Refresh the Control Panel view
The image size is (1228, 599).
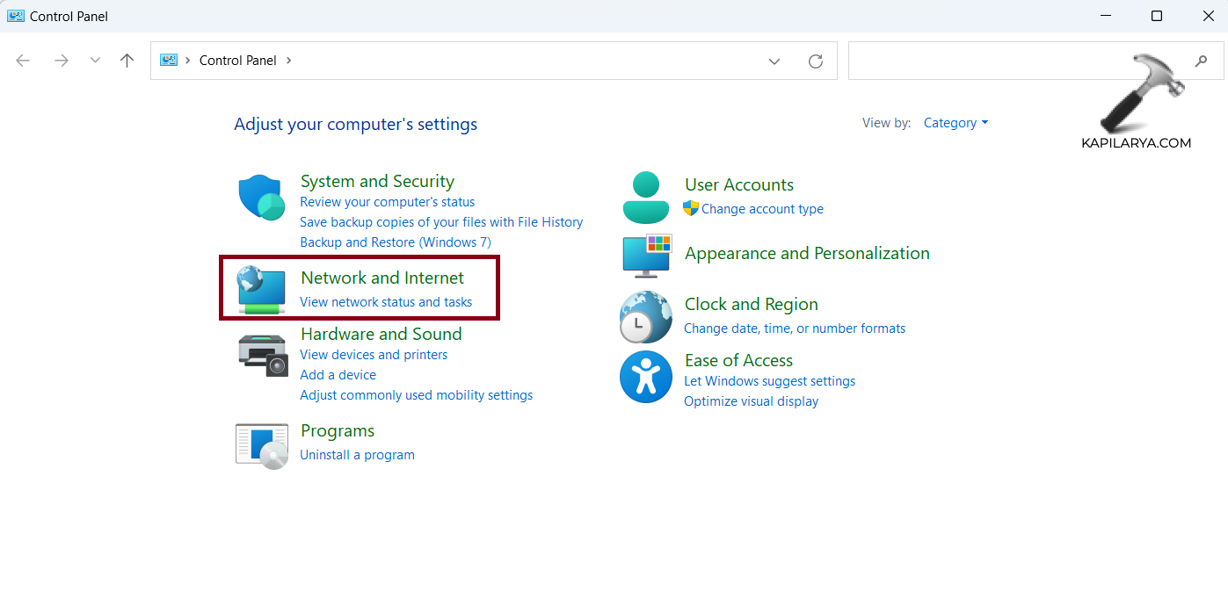pos(816,61)
